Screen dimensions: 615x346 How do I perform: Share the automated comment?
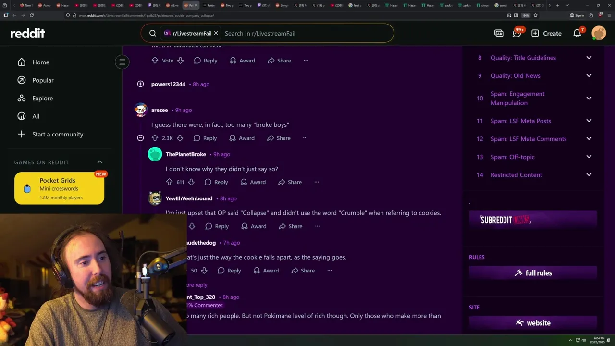279,61
